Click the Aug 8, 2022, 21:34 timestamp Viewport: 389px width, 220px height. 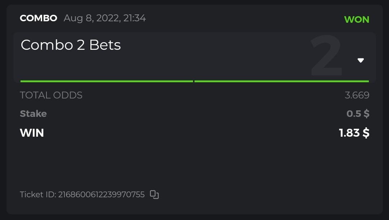coord(105,18)
